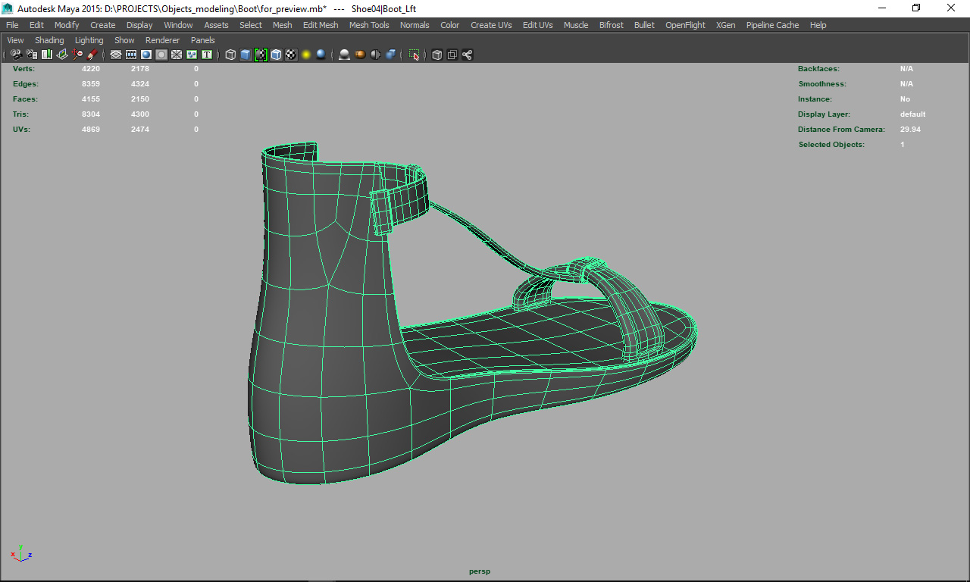Activate the Grease Pencil tool icon
This screenshot has height=582, width=970.
click(92, 55)
